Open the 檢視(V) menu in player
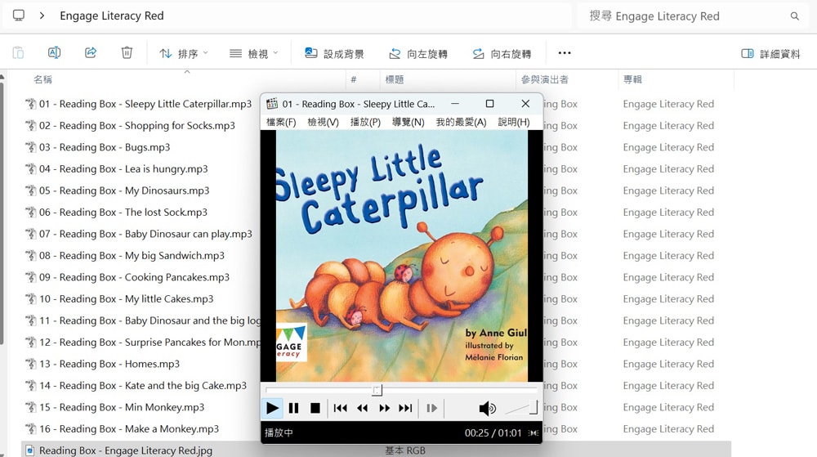This screenshot has width=817, height=457. pyautogui.click(x=323, y=122)
